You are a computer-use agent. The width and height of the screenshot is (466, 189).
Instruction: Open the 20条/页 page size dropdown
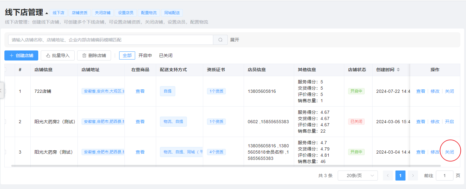point(357,176)
